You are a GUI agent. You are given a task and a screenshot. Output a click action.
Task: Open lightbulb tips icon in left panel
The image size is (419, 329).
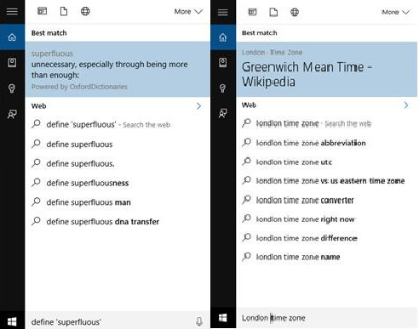click(12, 88)
